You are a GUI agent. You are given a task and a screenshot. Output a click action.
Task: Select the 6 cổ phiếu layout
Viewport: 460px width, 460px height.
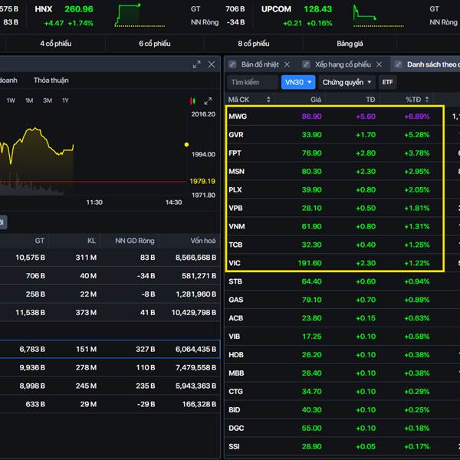(x=155, y=44)
